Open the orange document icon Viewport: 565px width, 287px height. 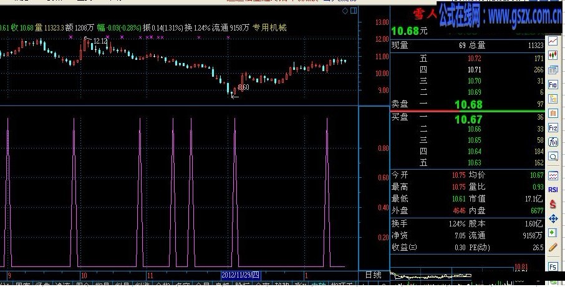(x=553, y=113)
